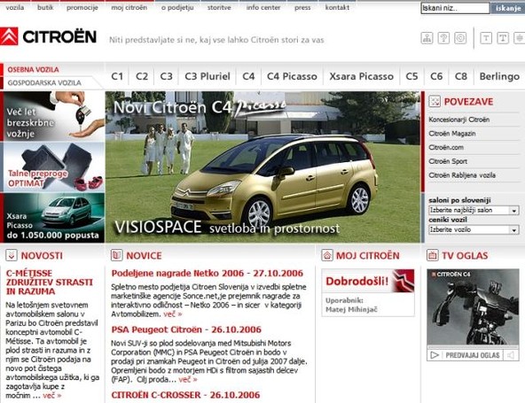Choose the C8 model
Viewport: 525px width, 403px height.
pyautogui.click(x=461, y=76)
